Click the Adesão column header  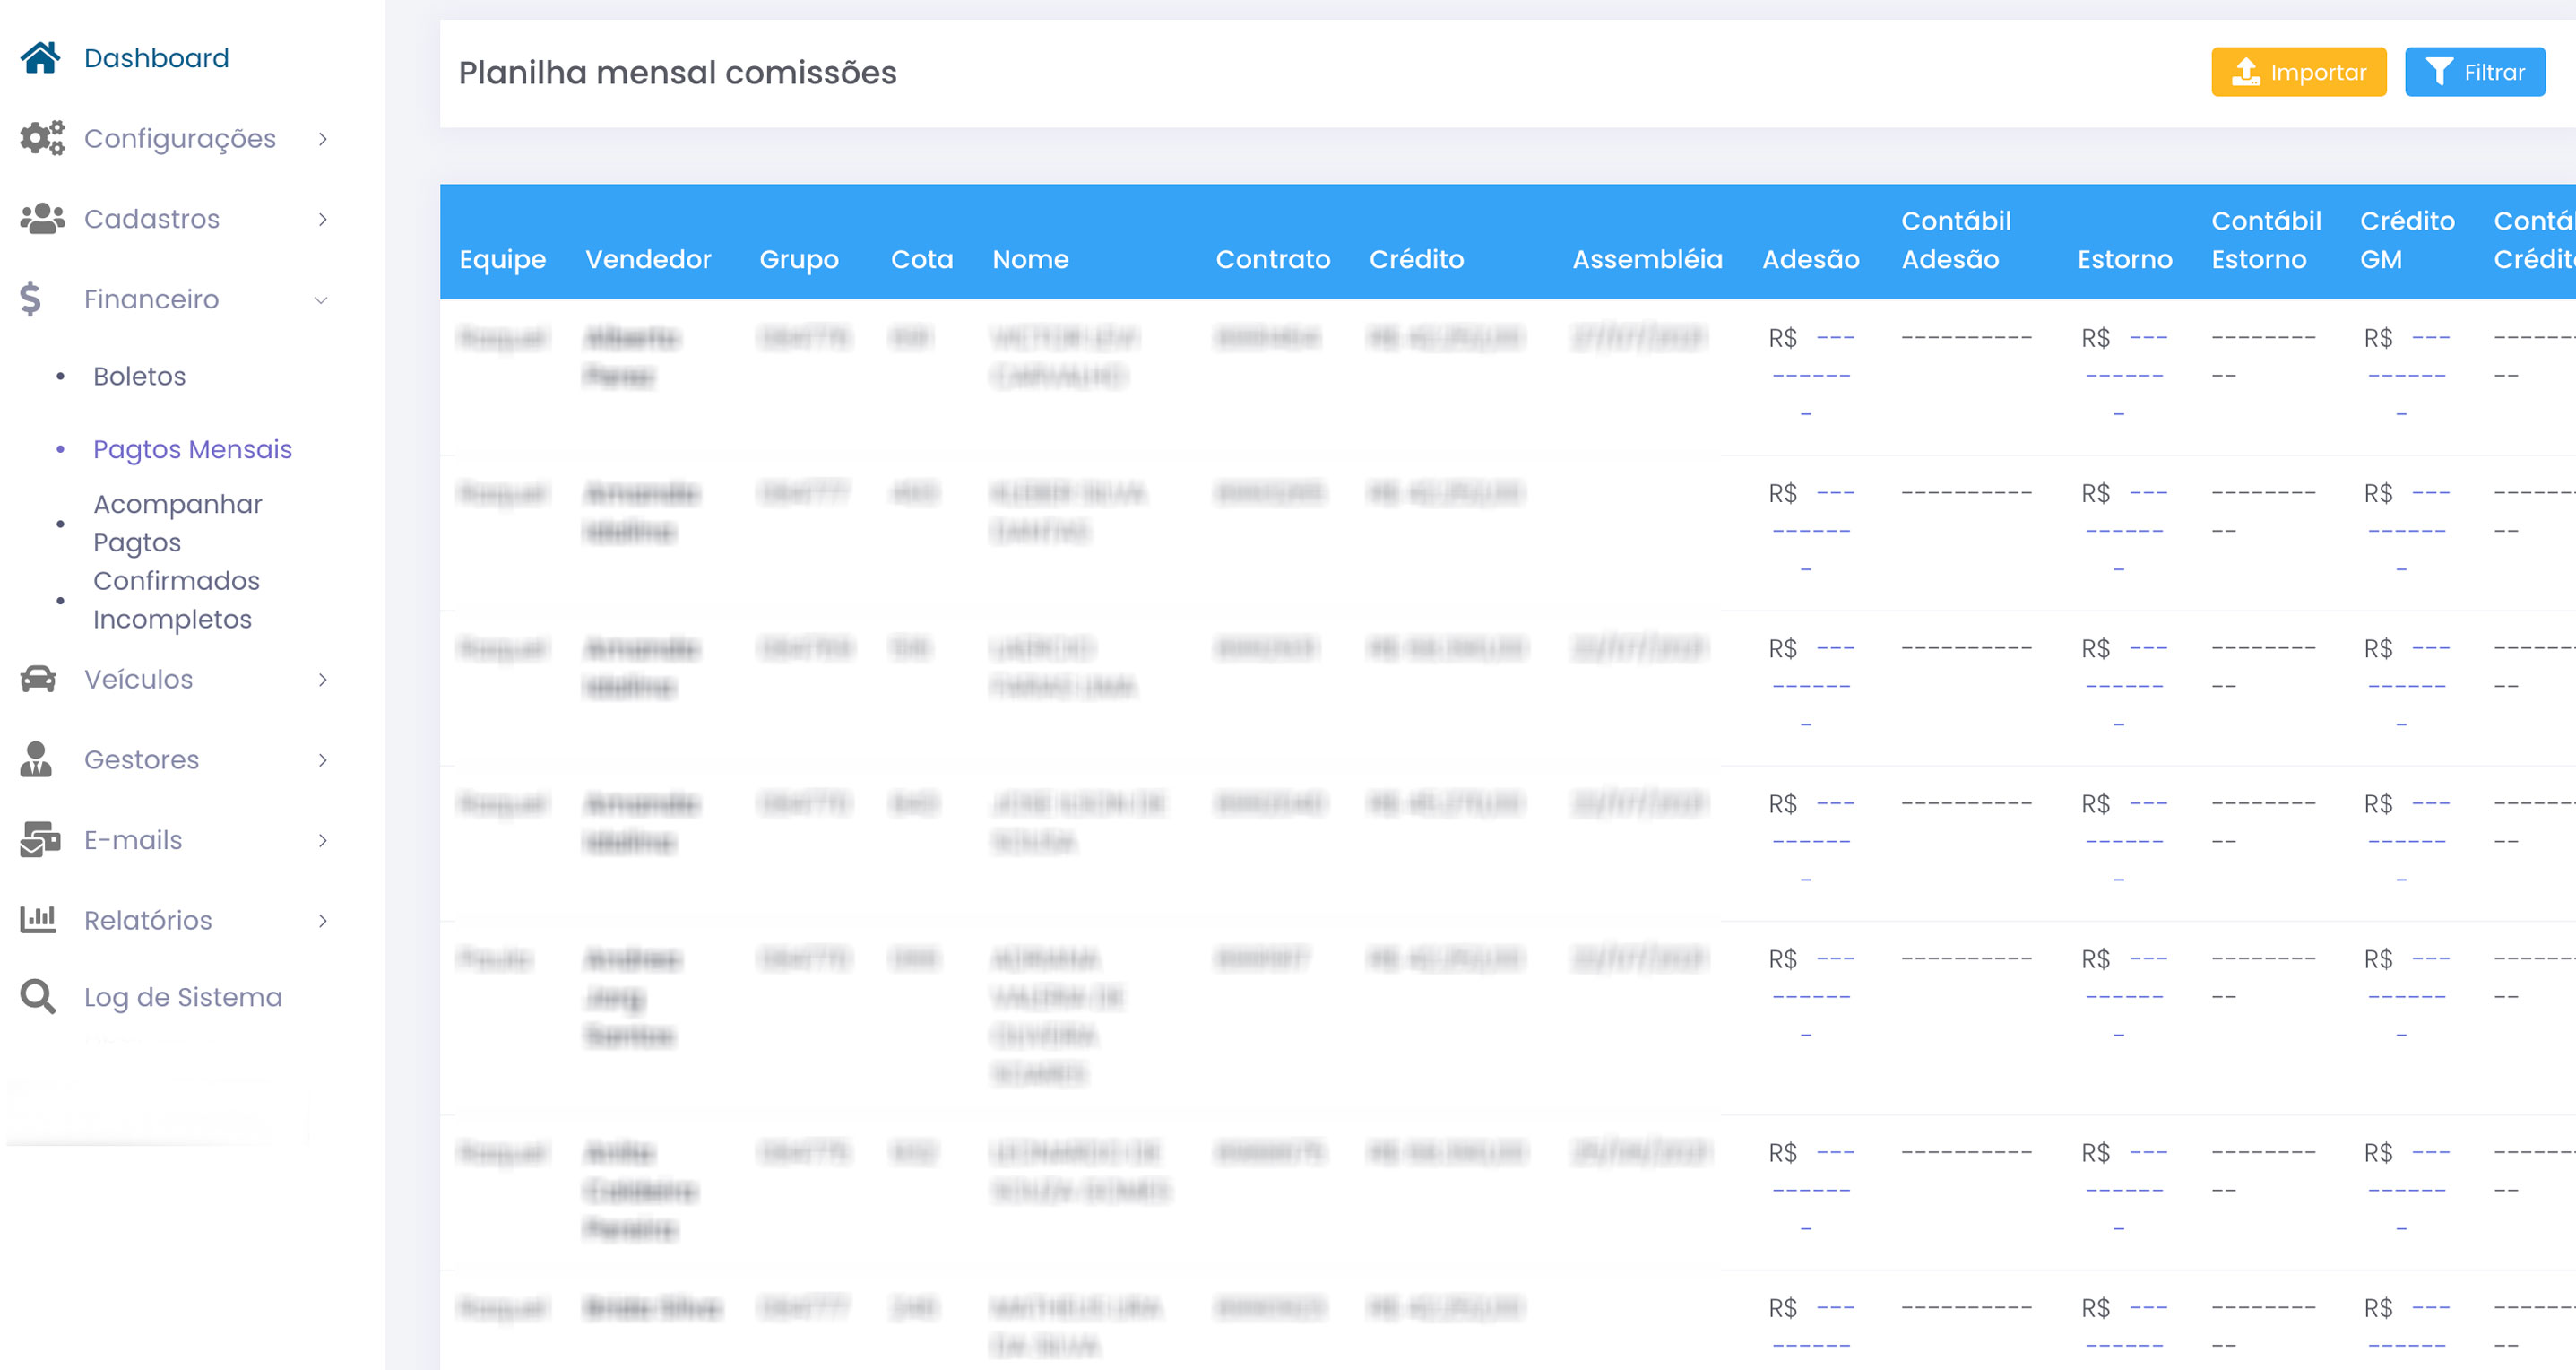(x=1810, y=259)
